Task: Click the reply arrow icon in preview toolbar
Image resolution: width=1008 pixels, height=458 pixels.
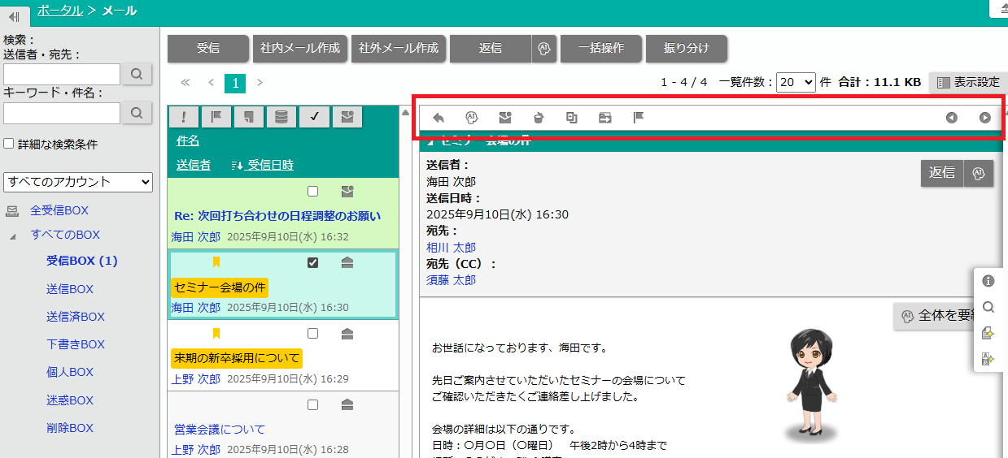Action: (x=439, y=118)
